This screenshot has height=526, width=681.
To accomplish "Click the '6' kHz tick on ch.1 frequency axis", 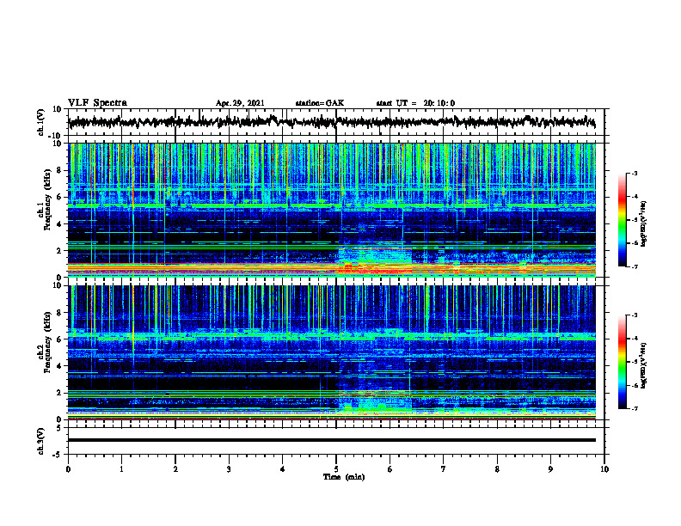I will tap(59, 197).
